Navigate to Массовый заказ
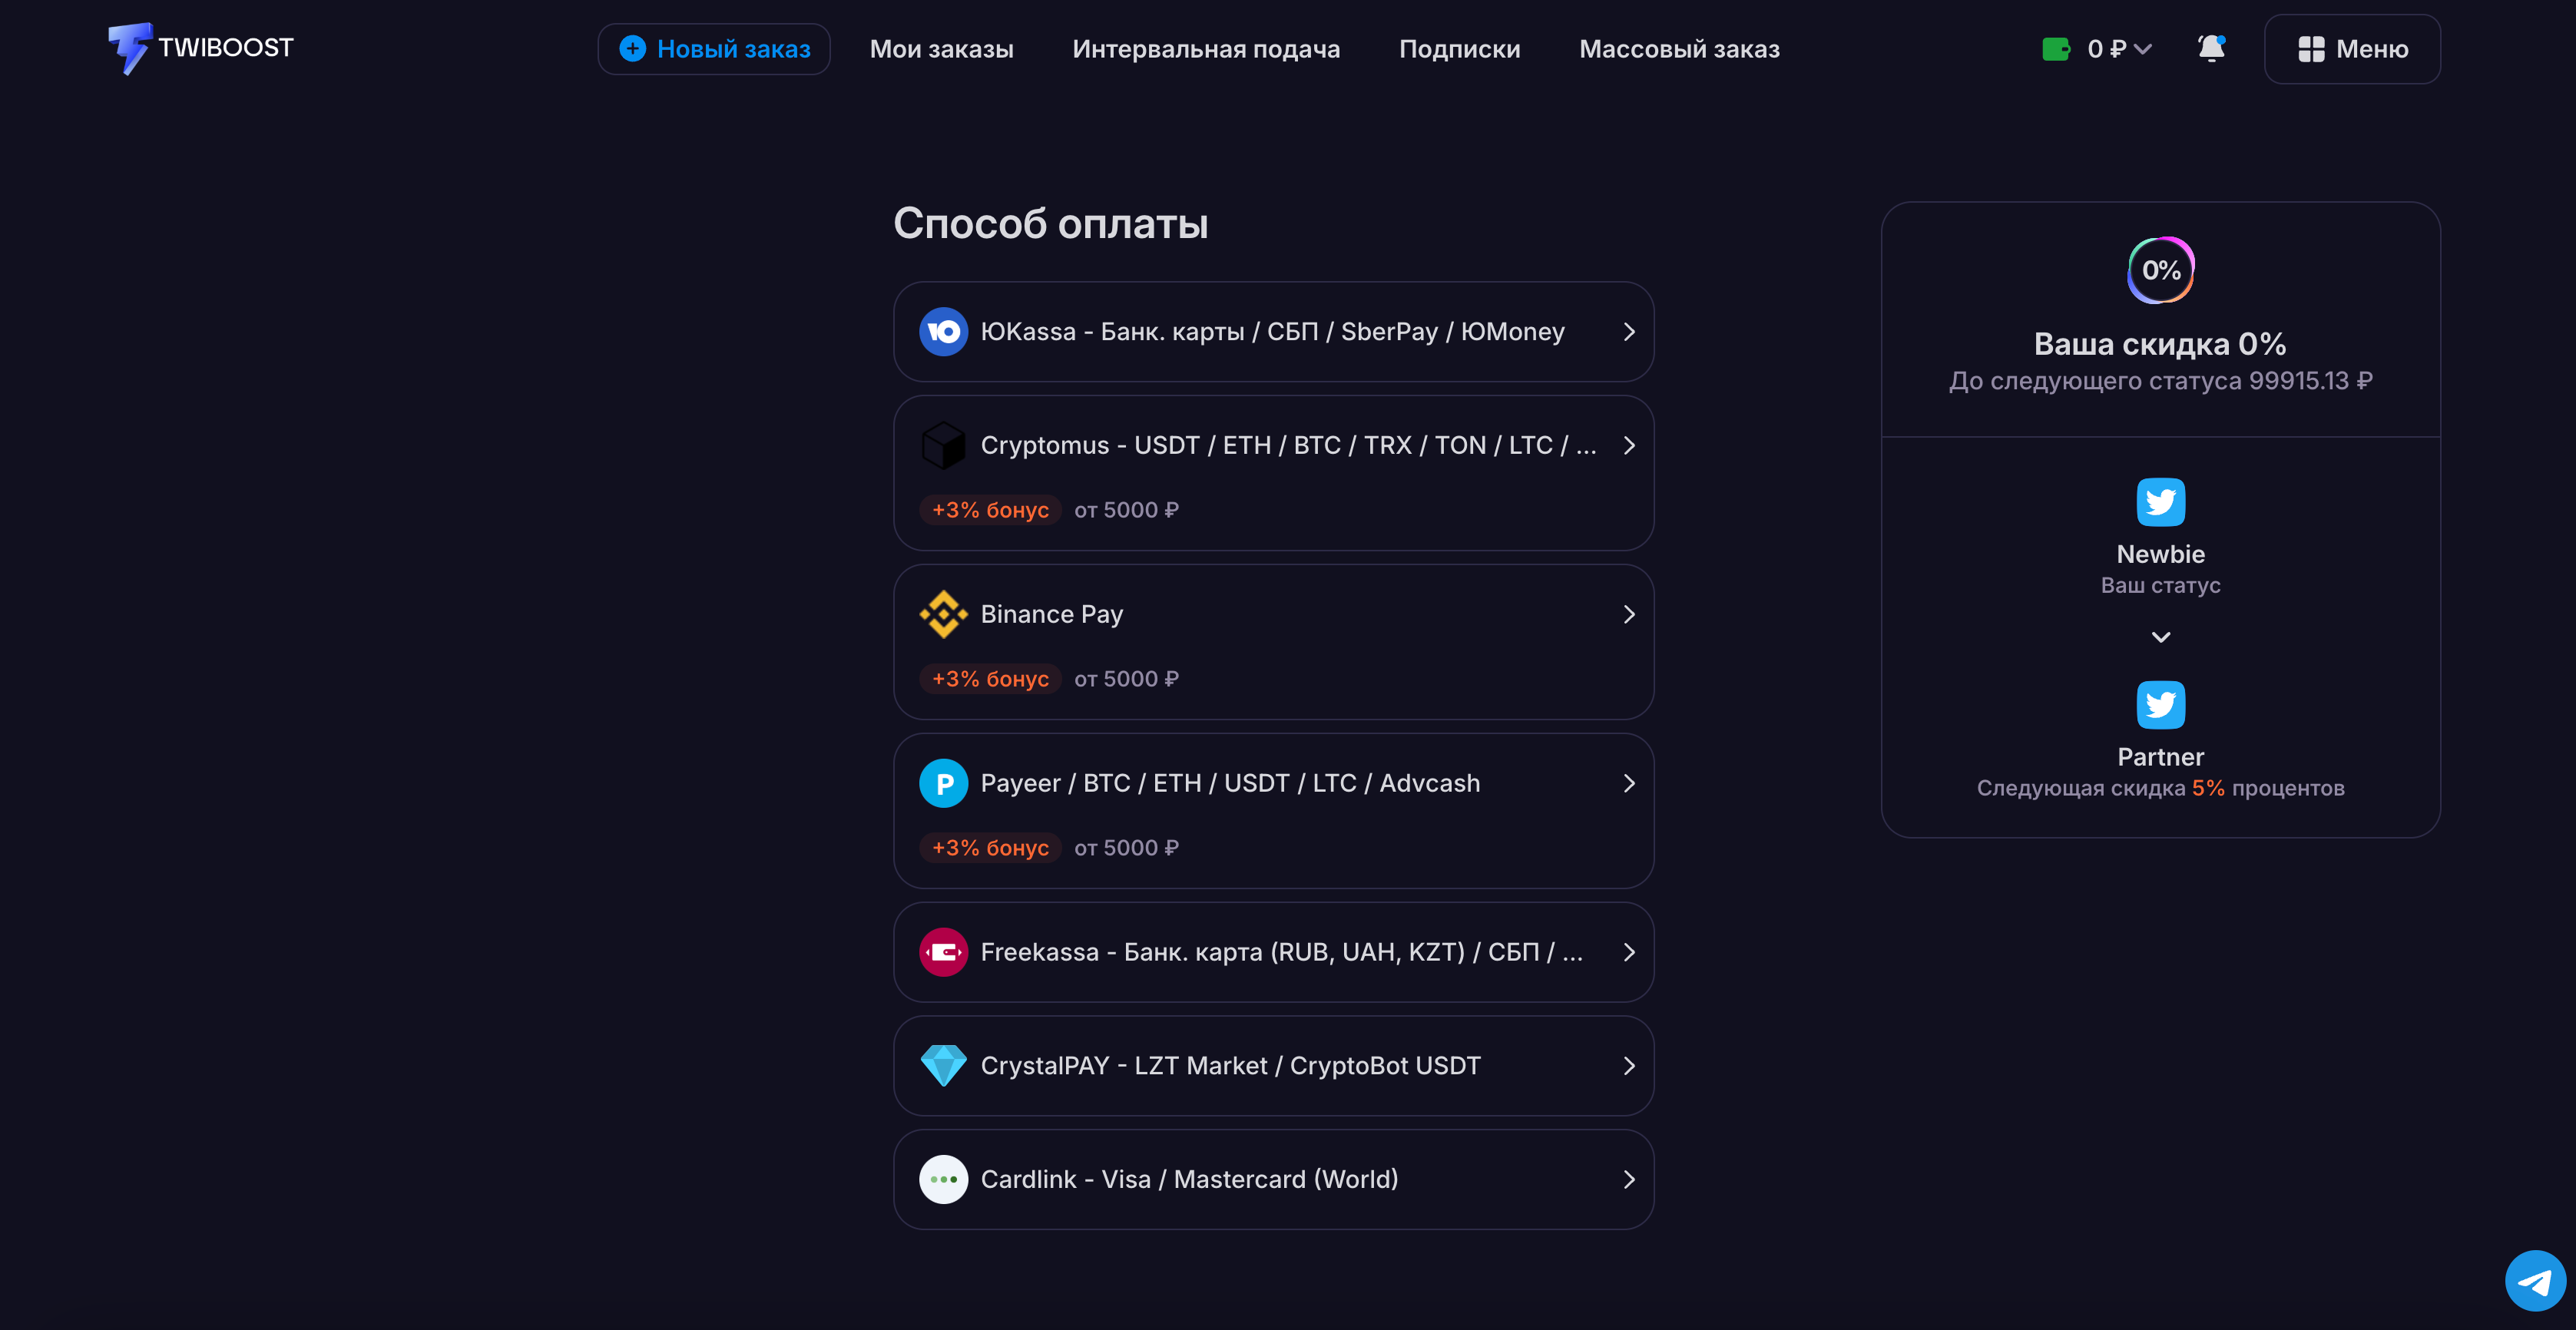Viewport: 2576px width, 1330px height. 1679,49
